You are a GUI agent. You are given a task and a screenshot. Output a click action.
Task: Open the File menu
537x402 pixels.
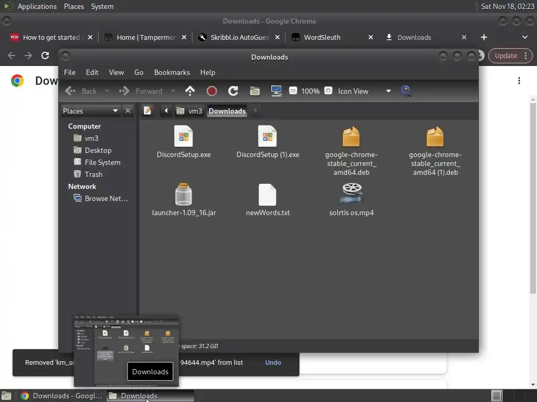click(70, 72)
